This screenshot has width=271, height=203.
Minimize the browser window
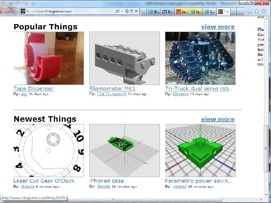(244, 3)
